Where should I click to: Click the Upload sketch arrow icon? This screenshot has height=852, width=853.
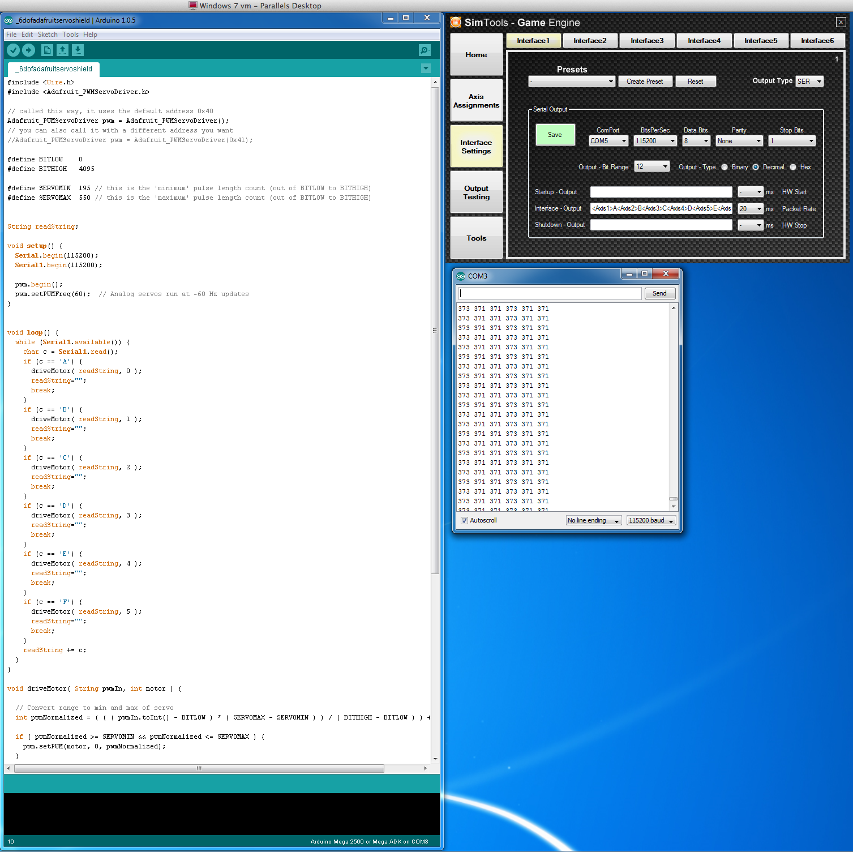[29, 50]
